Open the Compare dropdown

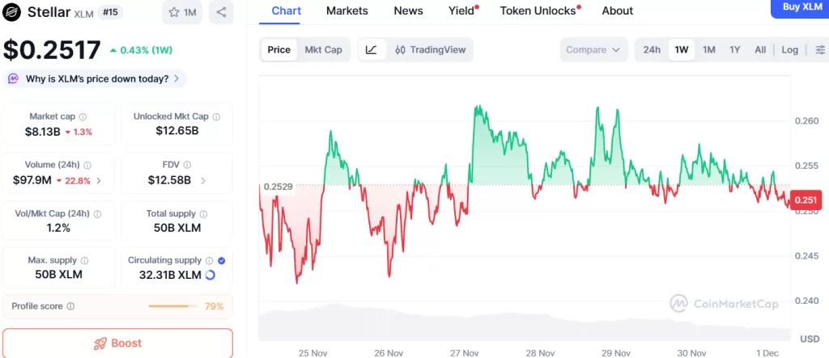click(x=593, y=50)
